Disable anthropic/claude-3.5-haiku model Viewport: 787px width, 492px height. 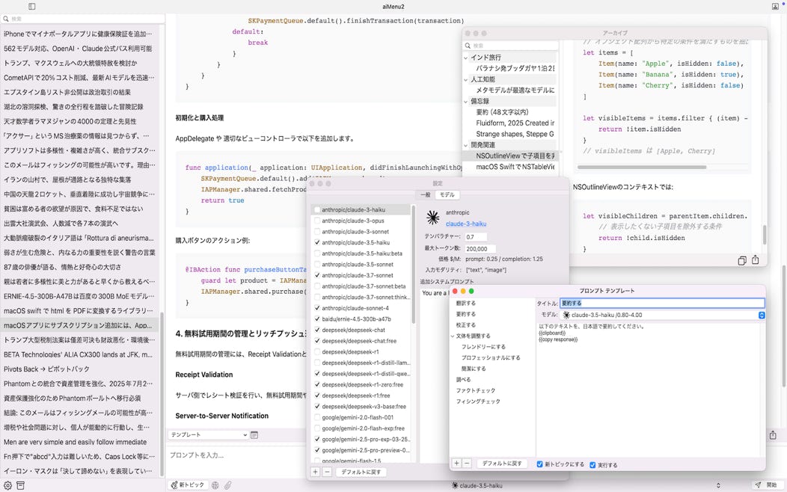(316, 242)
